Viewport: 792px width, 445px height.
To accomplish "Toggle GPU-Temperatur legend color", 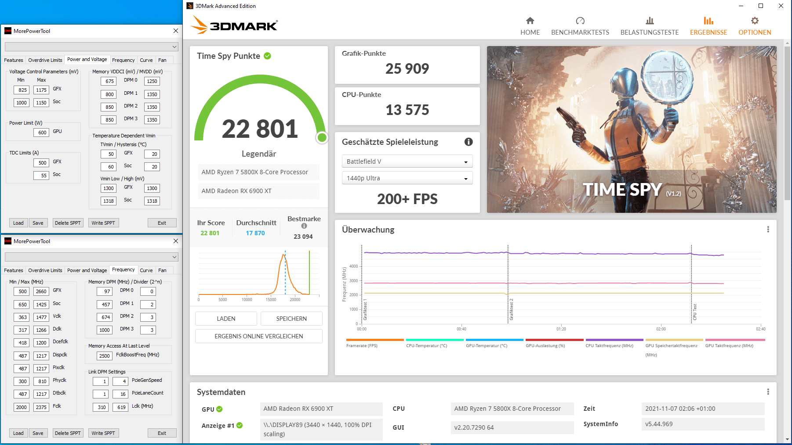I will coord(494,340).
